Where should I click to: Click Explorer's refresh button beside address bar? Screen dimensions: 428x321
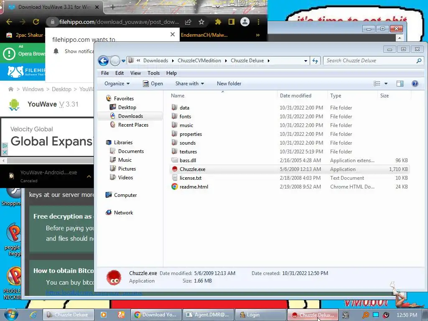click(x=315, y=61)
